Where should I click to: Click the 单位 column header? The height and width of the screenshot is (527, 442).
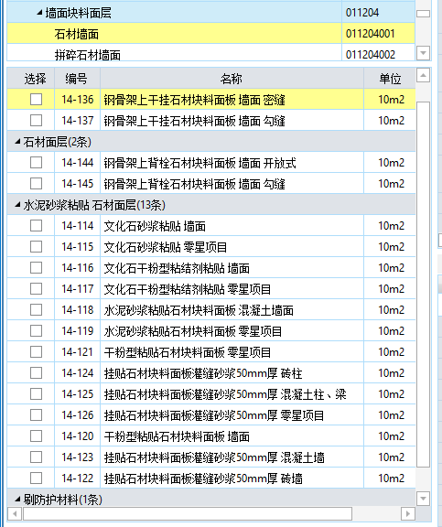click(390, 79)
